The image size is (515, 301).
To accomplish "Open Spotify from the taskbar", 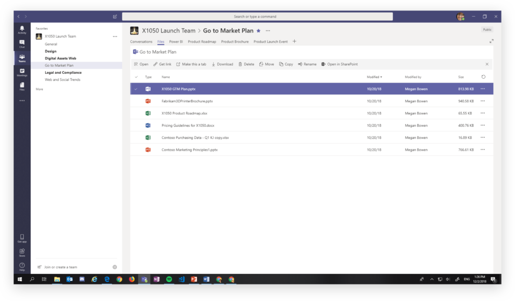I will (x=169, y=279).
